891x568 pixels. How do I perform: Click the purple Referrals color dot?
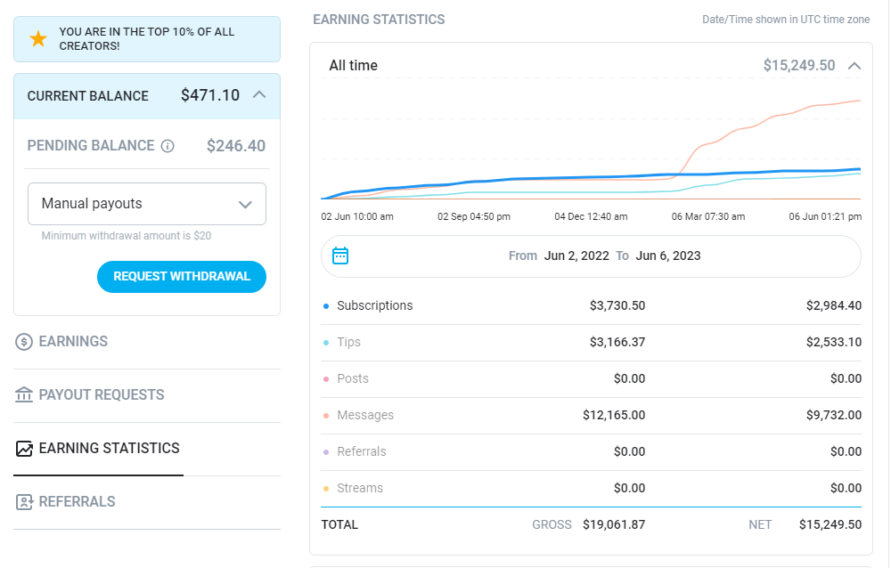(x=326, y=452)
